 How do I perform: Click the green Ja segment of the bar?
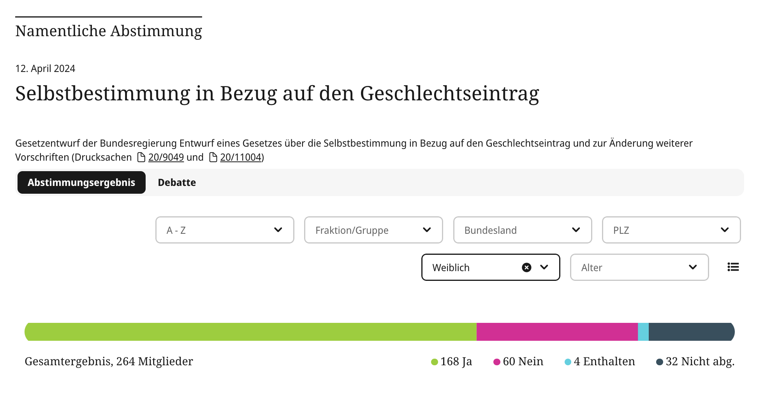pyautogui.click(x=250, y=332)
